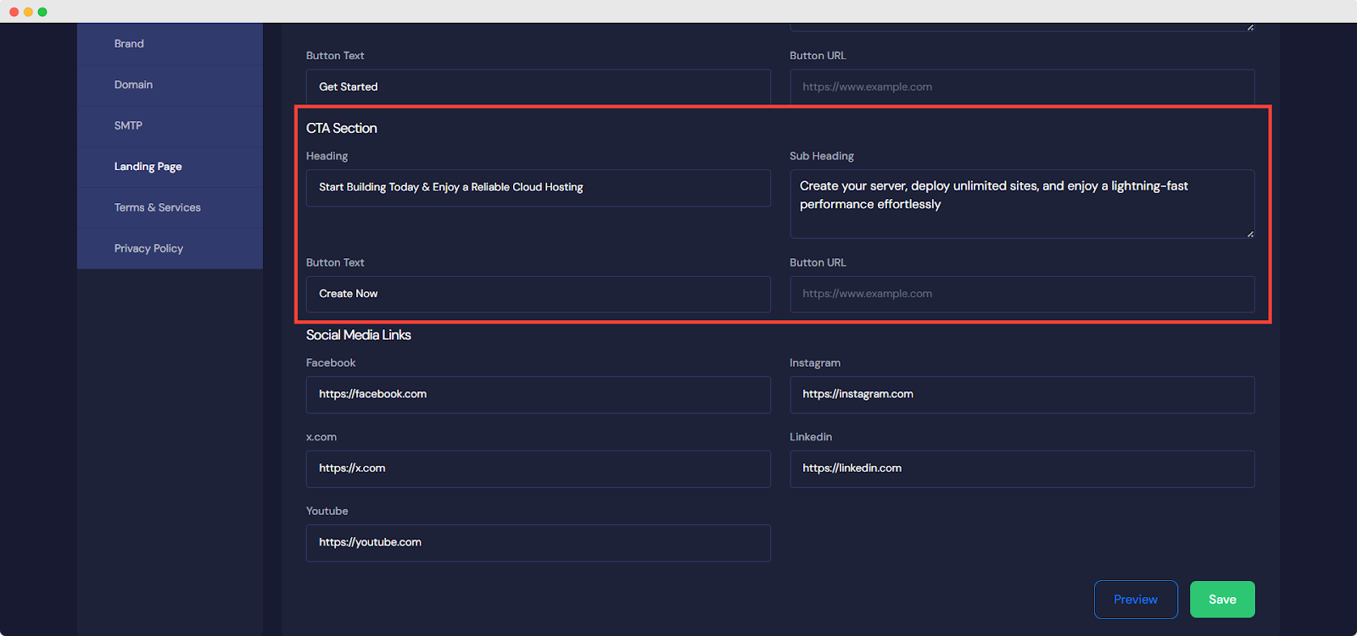Click the Linkedin field label

811,437
